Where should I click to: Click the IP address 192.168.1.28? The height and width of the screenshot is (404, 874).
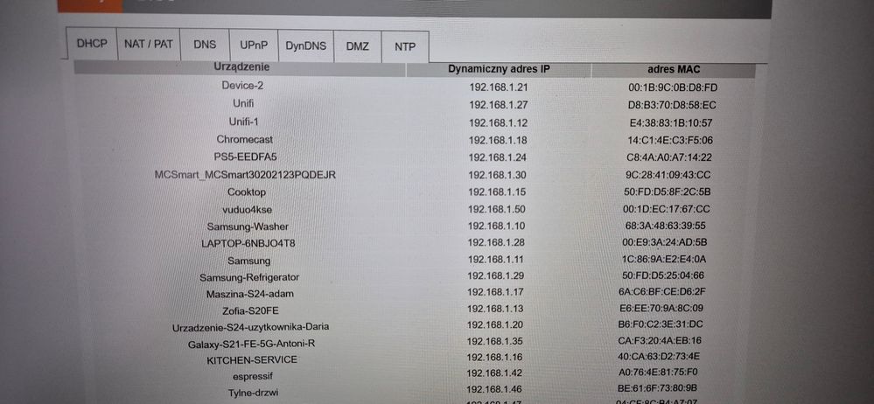click(497, 242)
